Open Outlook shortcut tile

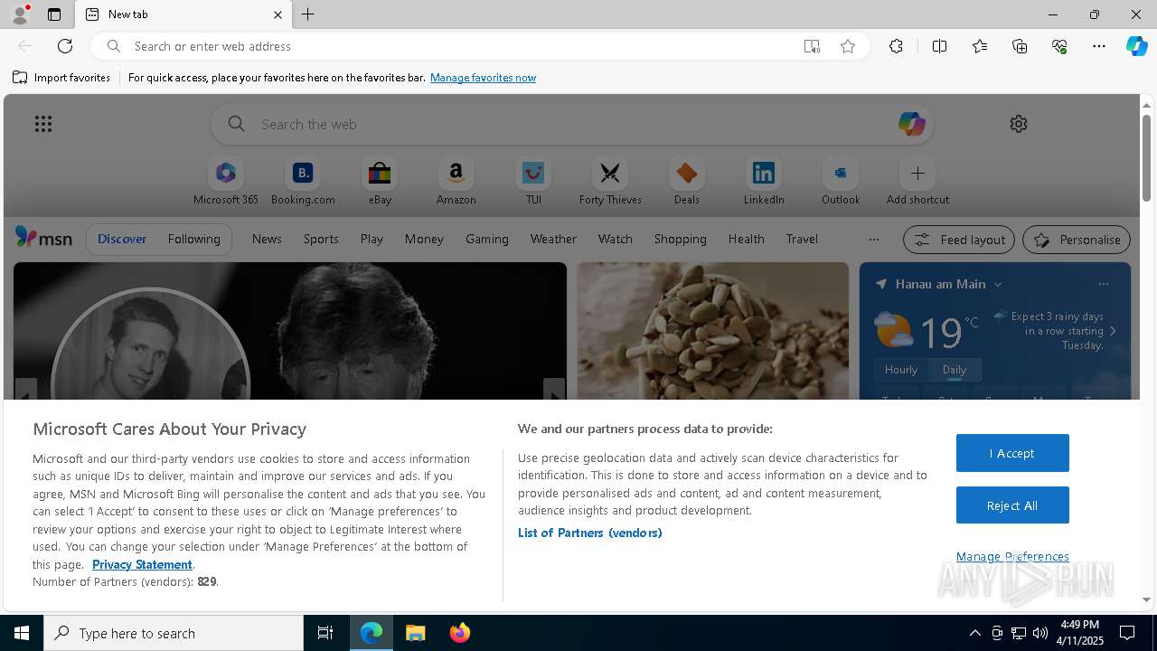point(841,182)
